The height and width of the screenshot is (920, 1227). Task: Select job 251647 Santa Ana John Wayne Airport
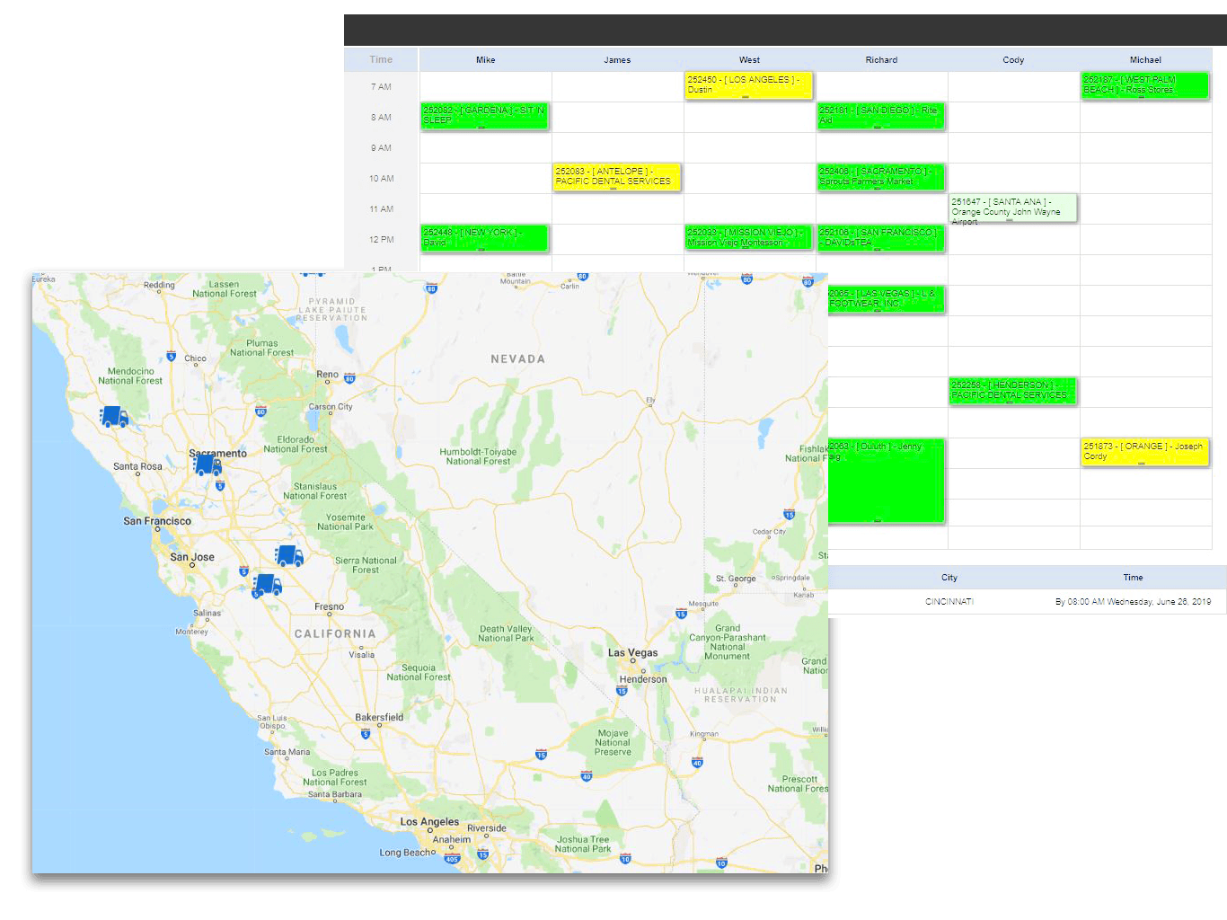[1013, 208]
